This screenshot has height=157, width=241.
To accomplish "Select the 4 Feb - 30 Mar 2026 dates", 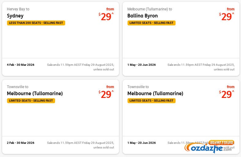I will [20, 65].
